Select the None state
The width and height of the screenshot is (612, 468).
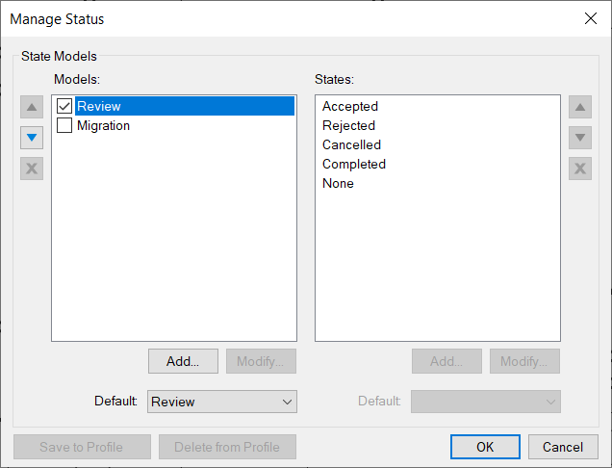pos(338,184)
